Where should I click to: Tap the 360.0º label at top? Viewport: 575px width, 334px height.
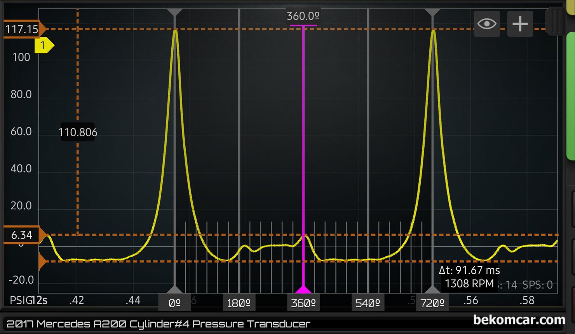pyautogui.click(x=303, y=16)
